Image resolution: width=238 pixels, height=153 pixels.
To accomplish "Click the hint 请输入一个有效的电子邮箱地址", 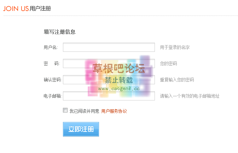I will (x=190, y=96).
